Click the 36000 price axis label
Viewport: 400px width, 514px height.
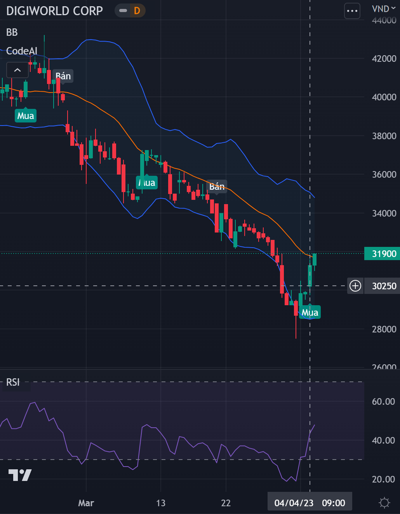click(384, 175)
